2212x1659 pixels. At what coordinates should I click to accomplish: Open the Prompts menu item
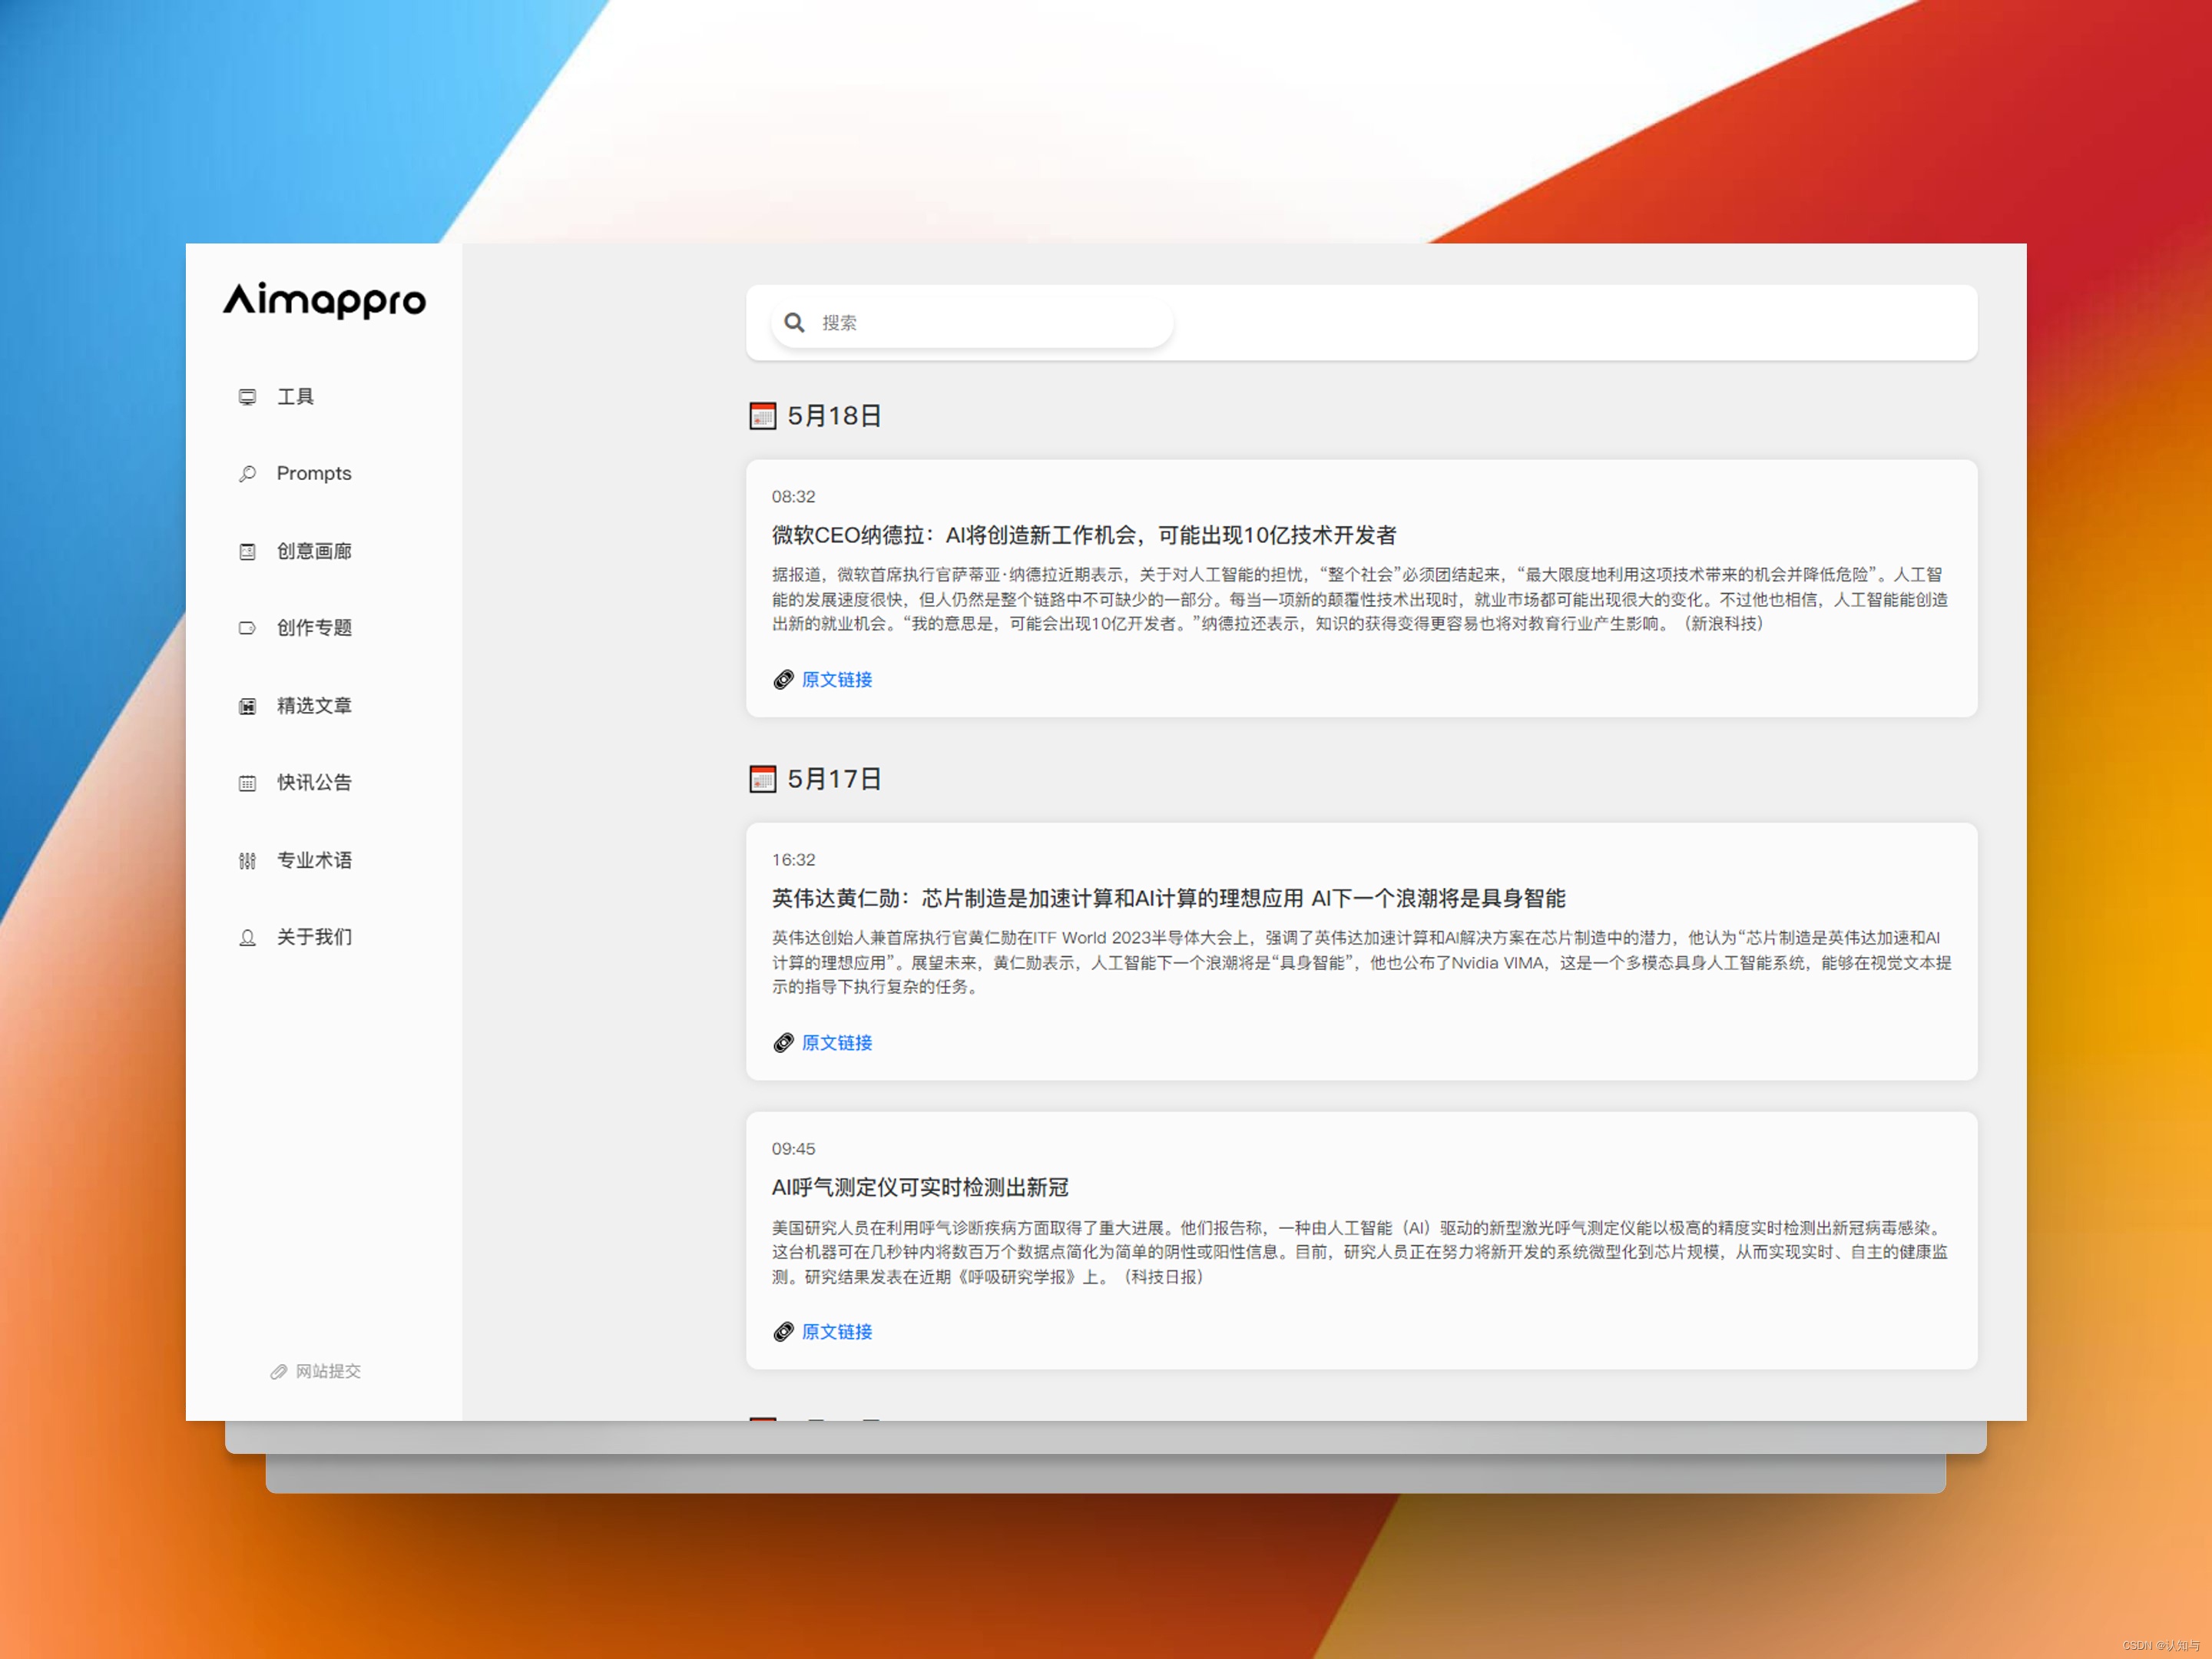[x=313, y=474]
